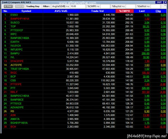Select the AMATA symbol

coord(15,119)
